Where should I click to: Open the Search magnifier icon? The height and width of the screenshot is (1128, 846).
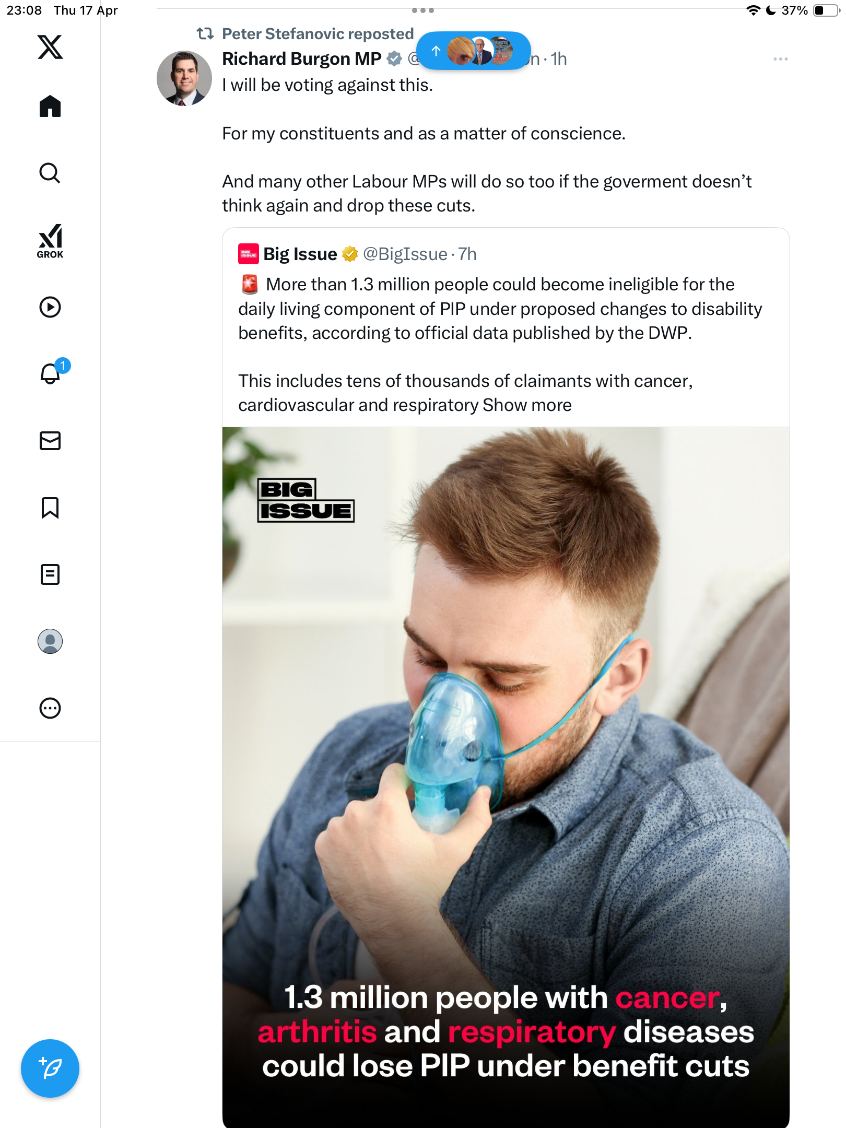pyautogui.click(x=50, y=173)
